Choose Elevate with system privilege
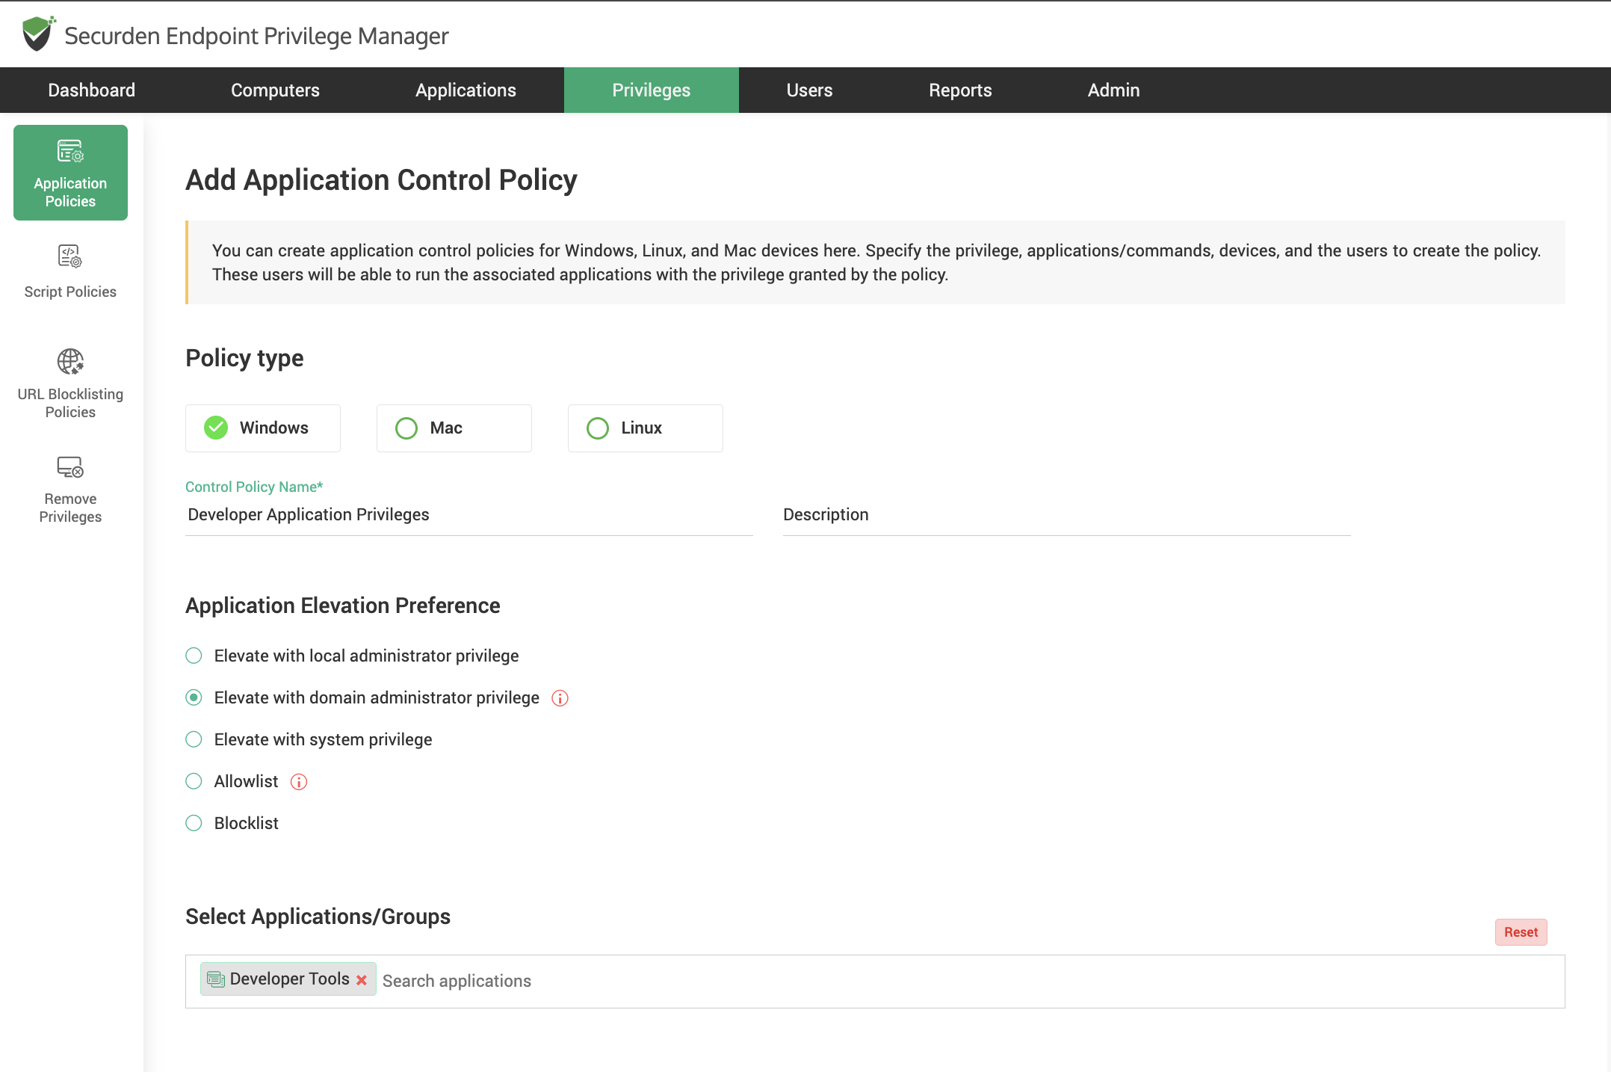 tap(194, 739)
